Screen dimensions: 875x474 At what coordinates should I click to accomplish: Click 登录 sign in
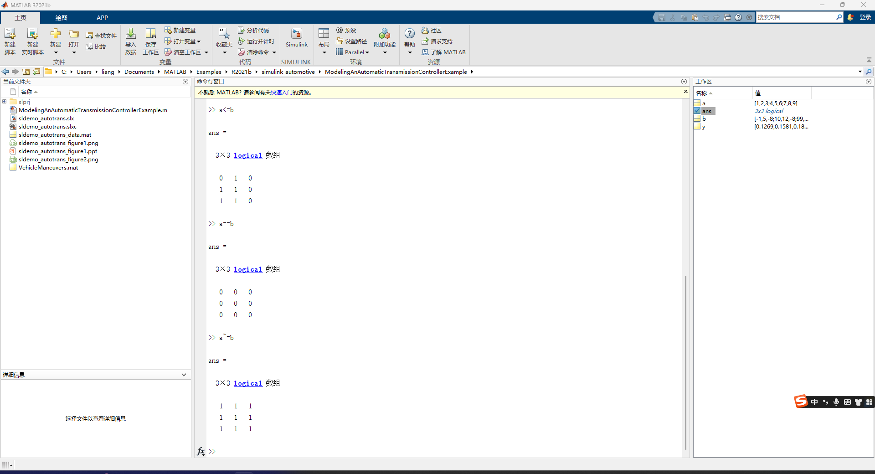pos(865,17)
